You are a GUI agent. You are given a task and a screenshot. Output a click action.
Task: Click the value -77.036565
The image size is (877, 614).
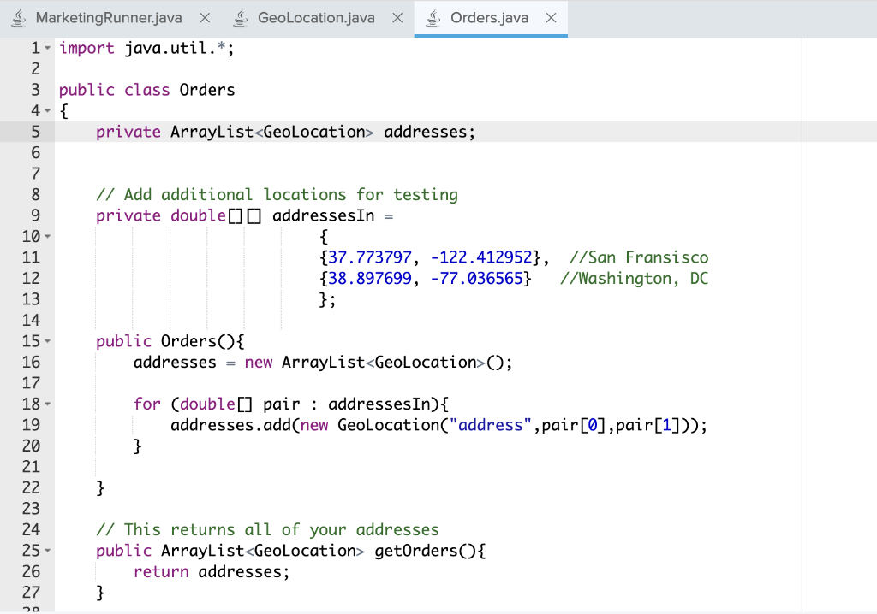click(476, 278)
